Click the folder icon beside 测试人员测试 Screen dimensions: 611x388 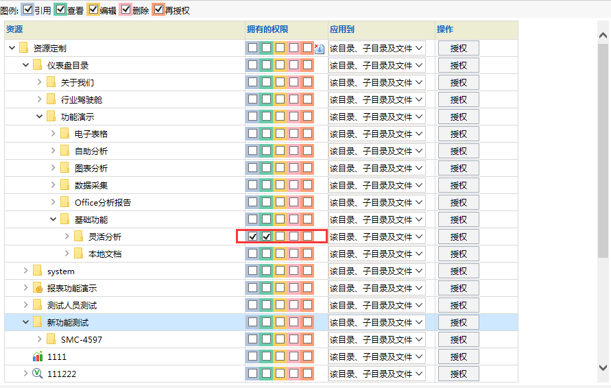point(38,305)
